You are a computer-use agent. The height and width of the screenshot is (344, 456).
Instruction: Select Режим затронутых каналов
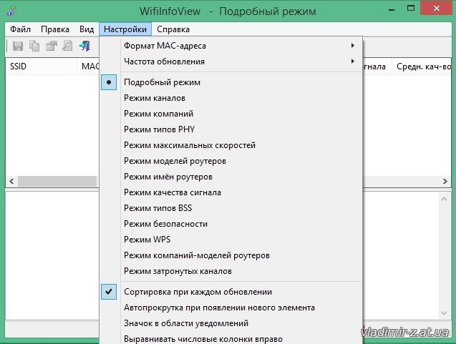[231, 271]
